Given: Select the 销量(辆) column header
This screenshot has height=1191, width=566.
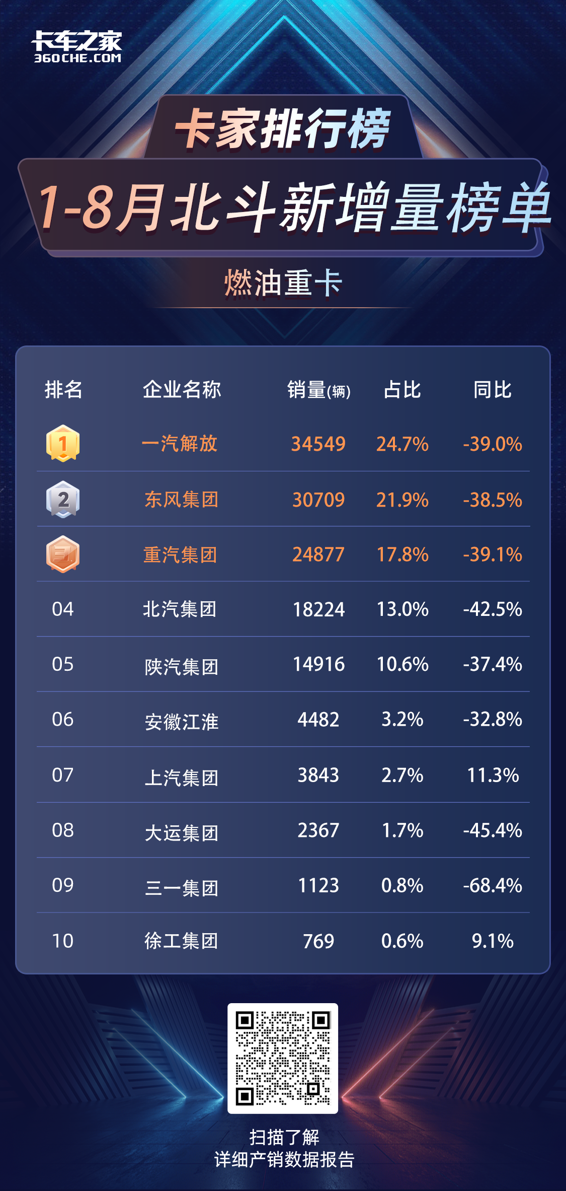Looking at the screenshot, I should pos(319,390).
